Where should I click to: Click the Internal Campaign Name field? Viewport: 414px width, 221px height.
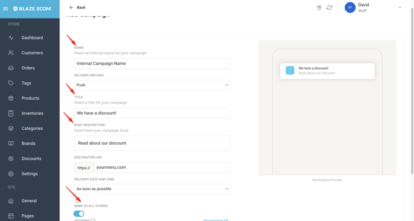152,64
